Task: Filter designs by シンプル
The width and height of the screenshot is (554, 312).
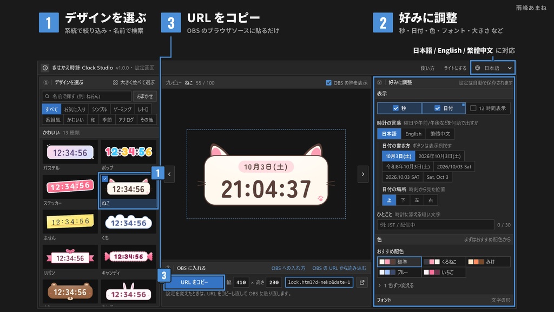Action: point(100,109)
